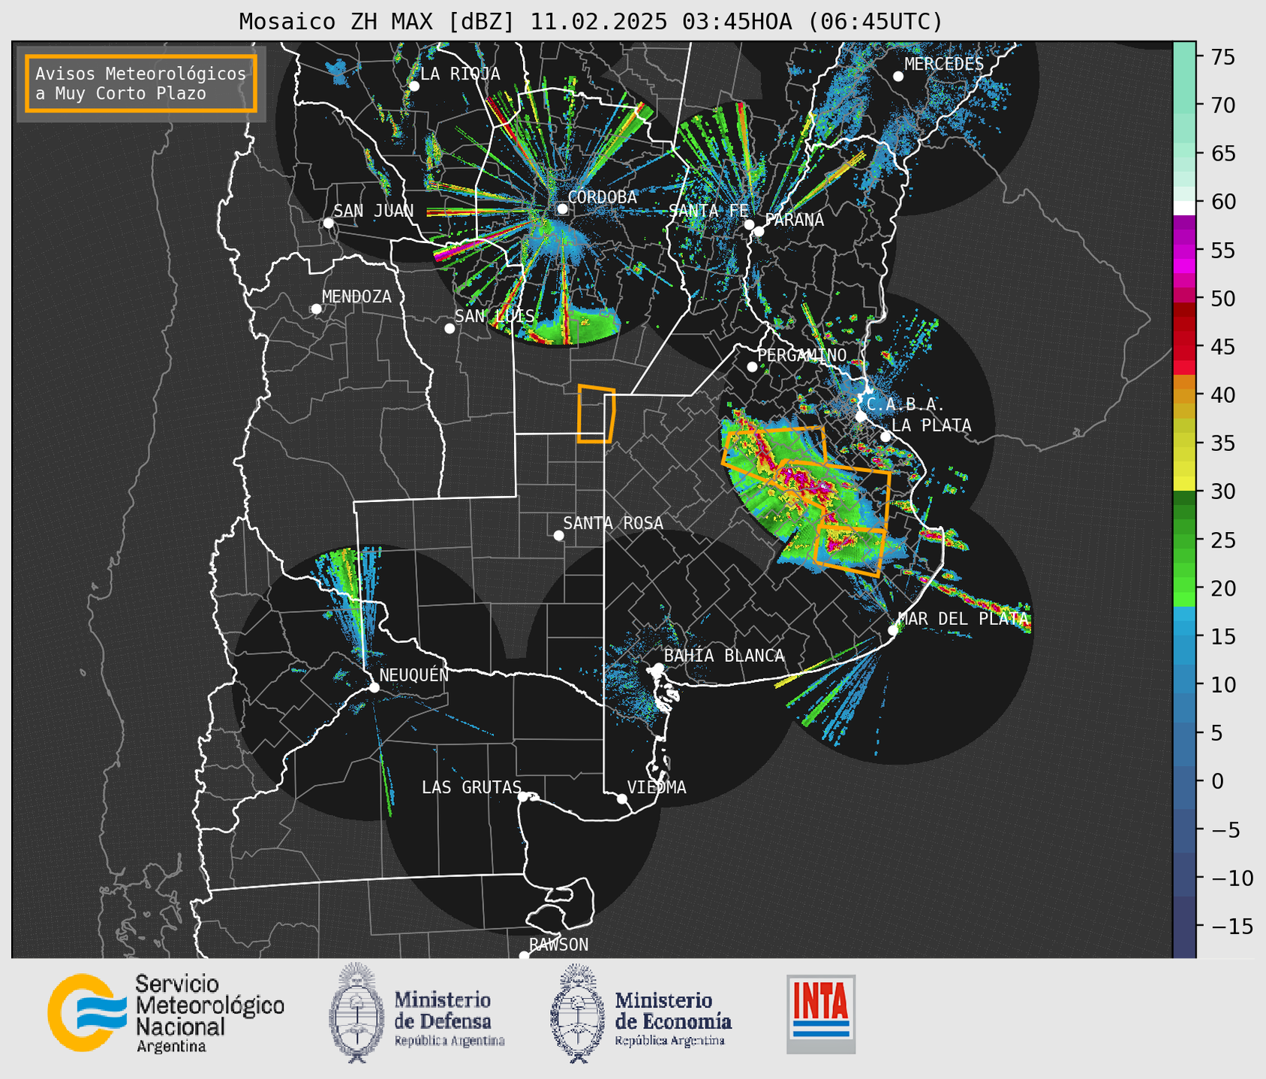1266x1079 pixels.
Task: Click the LAS GRUTAS city label
Action: click(471, 787)
